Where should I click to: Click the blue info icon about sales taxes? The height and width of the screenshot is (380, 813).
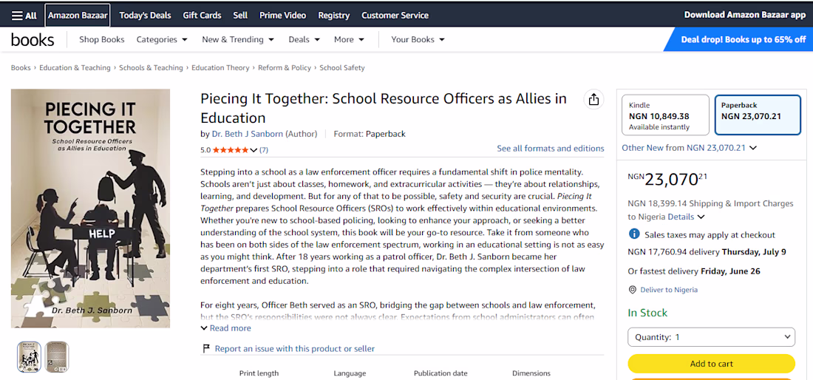click(633, 234)
